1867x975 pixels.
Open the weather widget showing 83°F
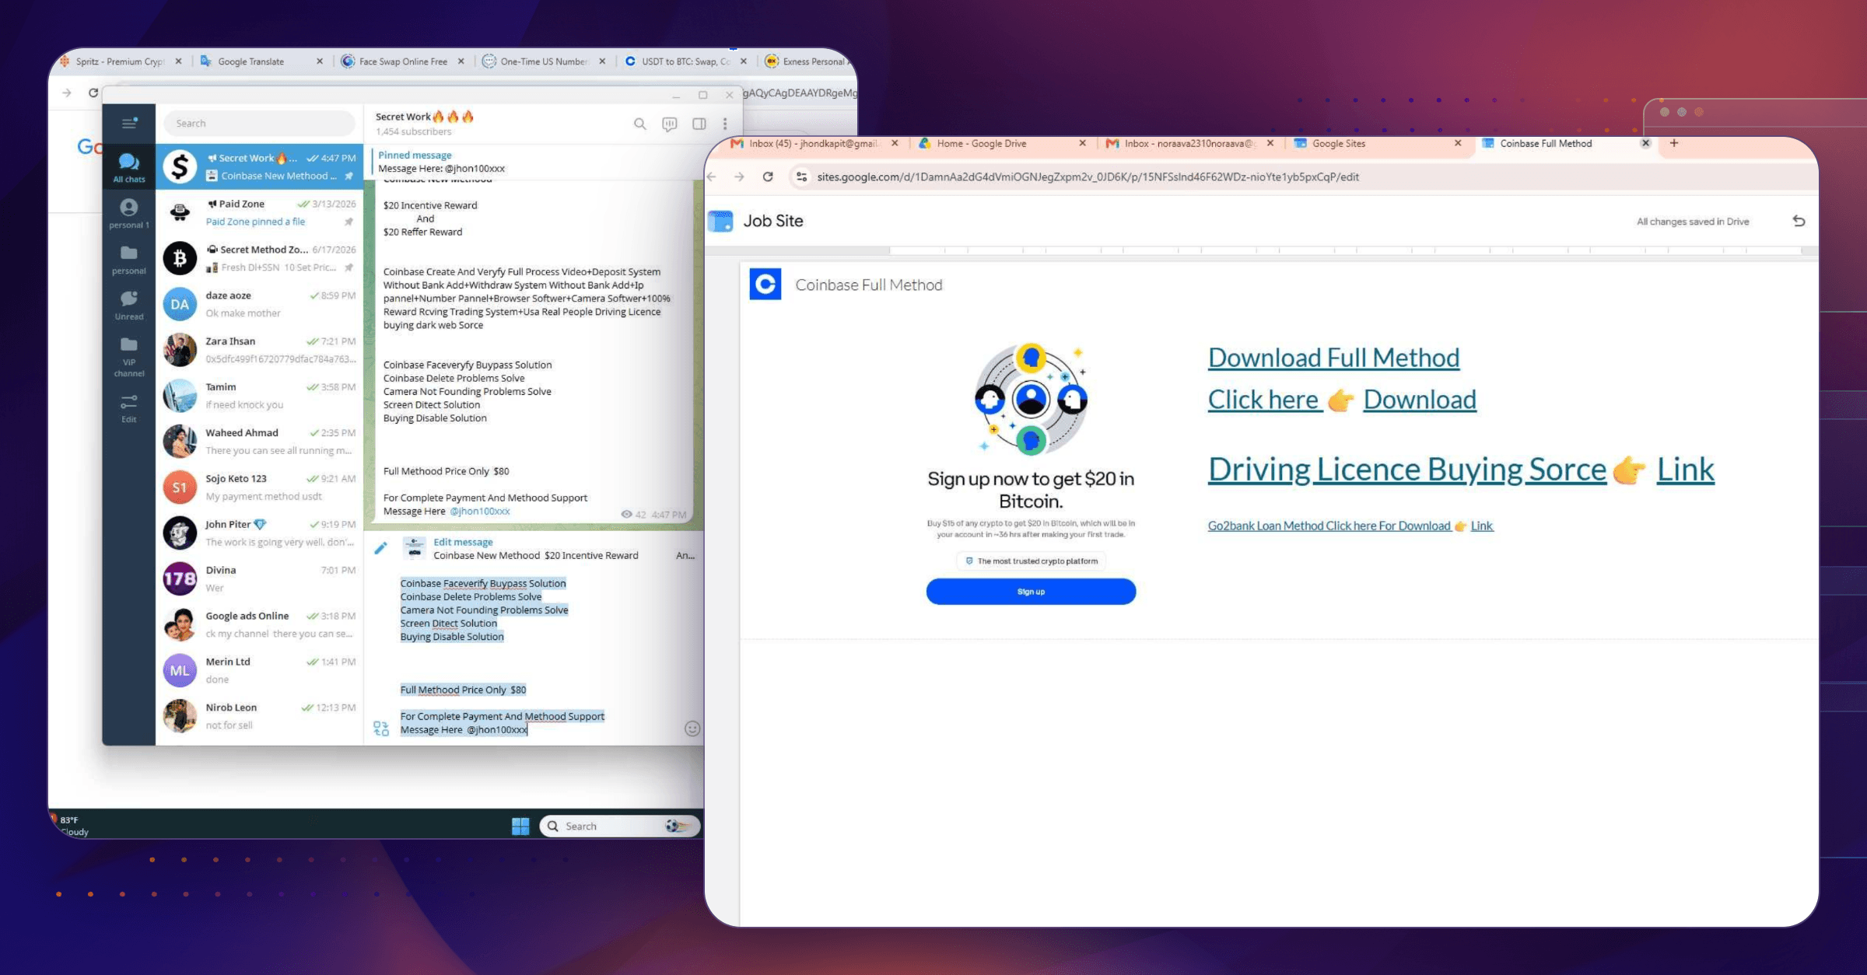(70, 826)
